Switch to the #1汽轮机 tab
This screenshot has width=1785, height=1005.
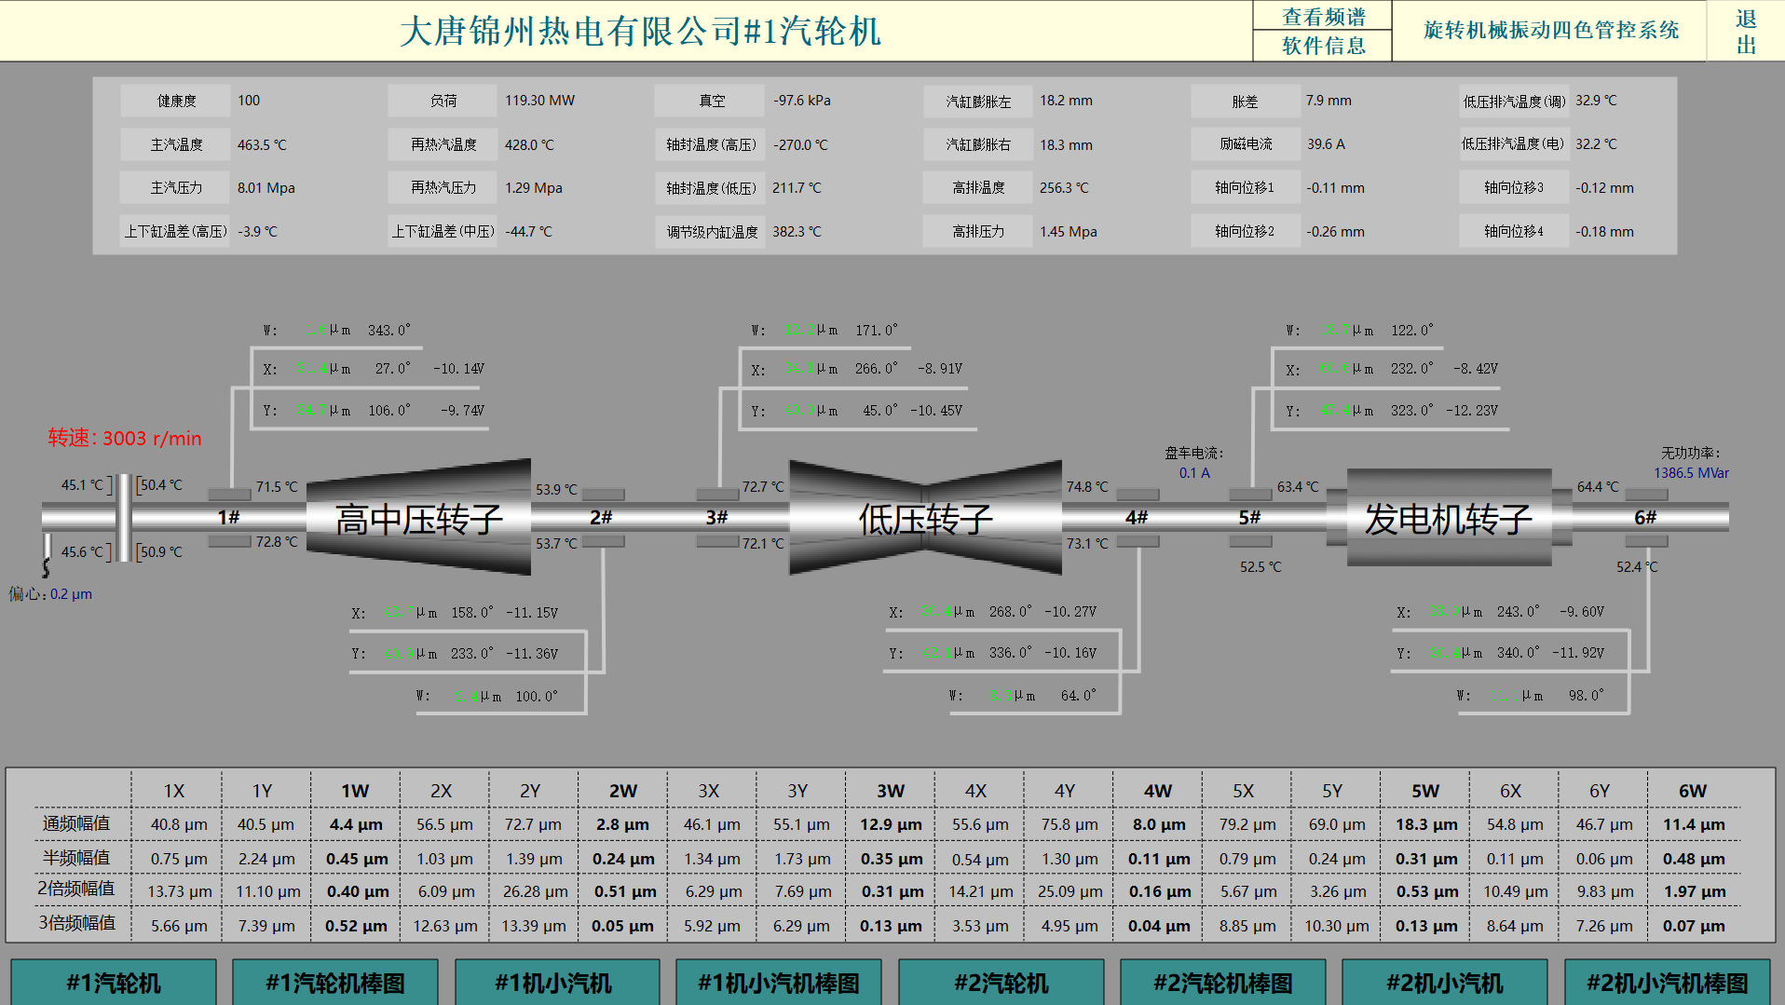coord(114,983)
